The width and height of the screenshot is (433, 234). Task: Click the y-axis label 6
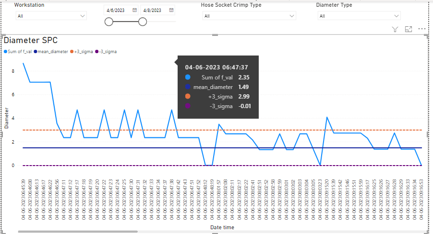(x=13, y=95)
